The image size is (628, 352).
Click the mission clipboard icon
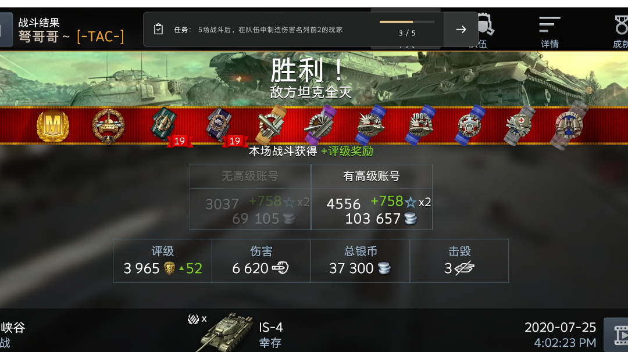159,29
